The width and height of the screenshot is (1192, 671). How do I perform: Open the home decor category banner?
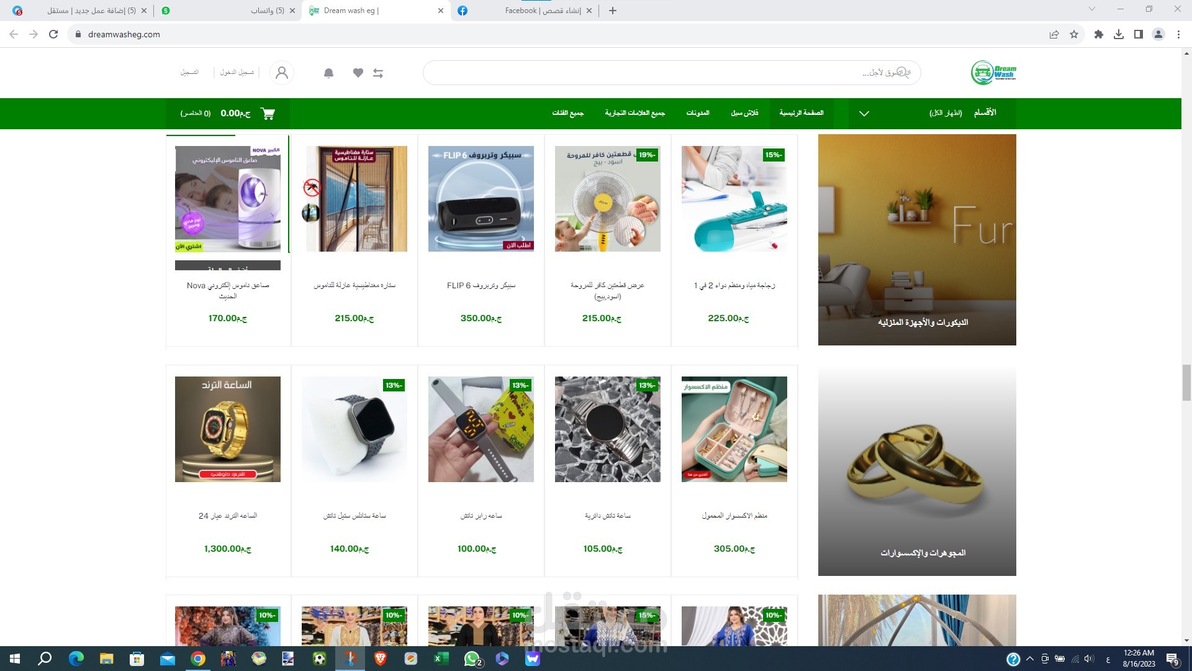coord(917,240)
